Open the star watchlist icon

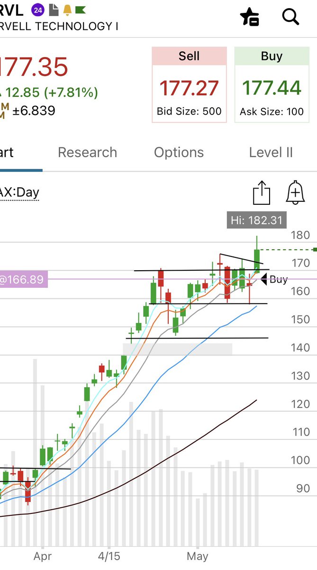[250, 17]
